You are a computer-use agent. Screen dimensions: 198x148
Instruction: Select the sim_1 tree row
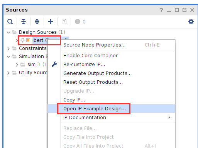[x=37, y=65]
